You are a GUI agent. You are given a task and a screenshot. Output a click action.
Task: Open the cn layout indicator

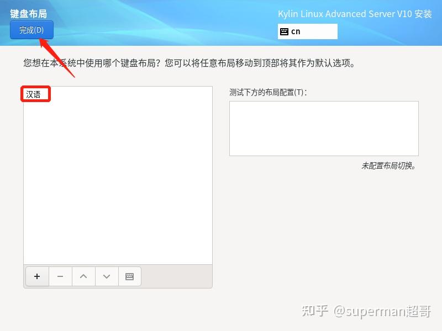point(308,31)
